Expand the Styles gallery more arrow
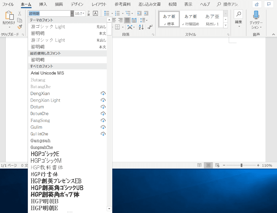This screenshot has height=213, width=277. (226, 25)
